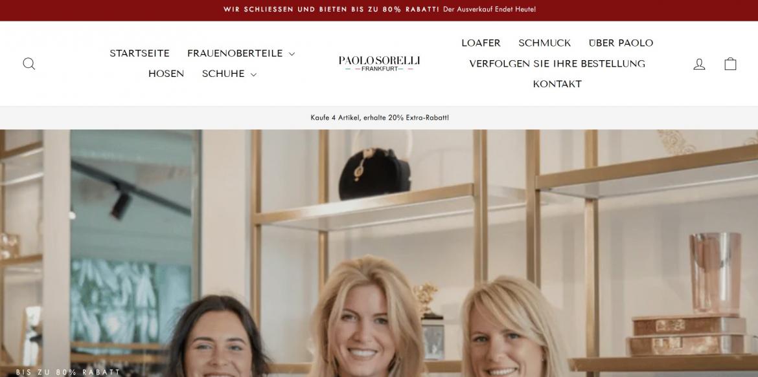
Task: Select the Frauenoberteile menu label
Action: pyautogui.click(x=235, y=53)
